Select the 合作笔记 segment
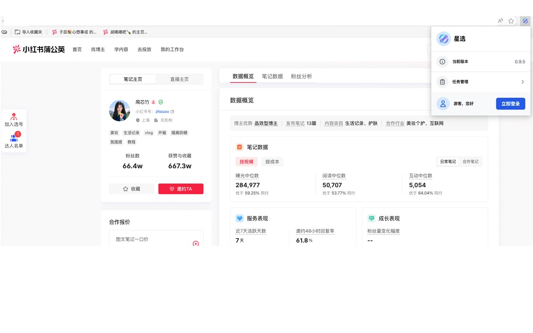533x333 pixels. (x=471, y=162)
